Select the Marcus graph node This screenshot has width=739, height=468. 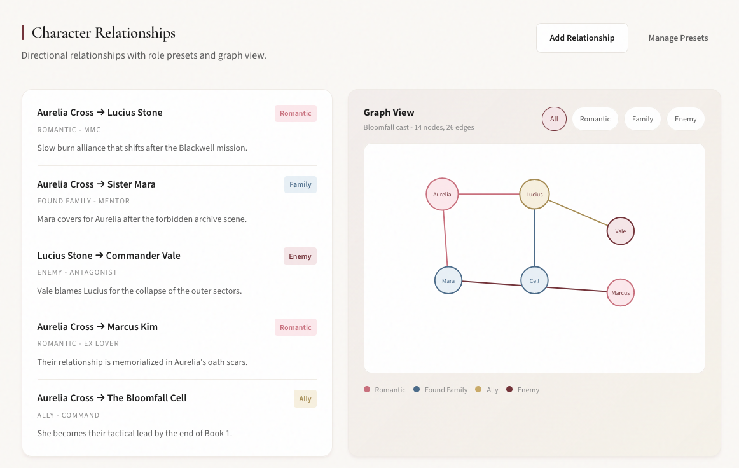pyautogui.click(x=620, y=292)
